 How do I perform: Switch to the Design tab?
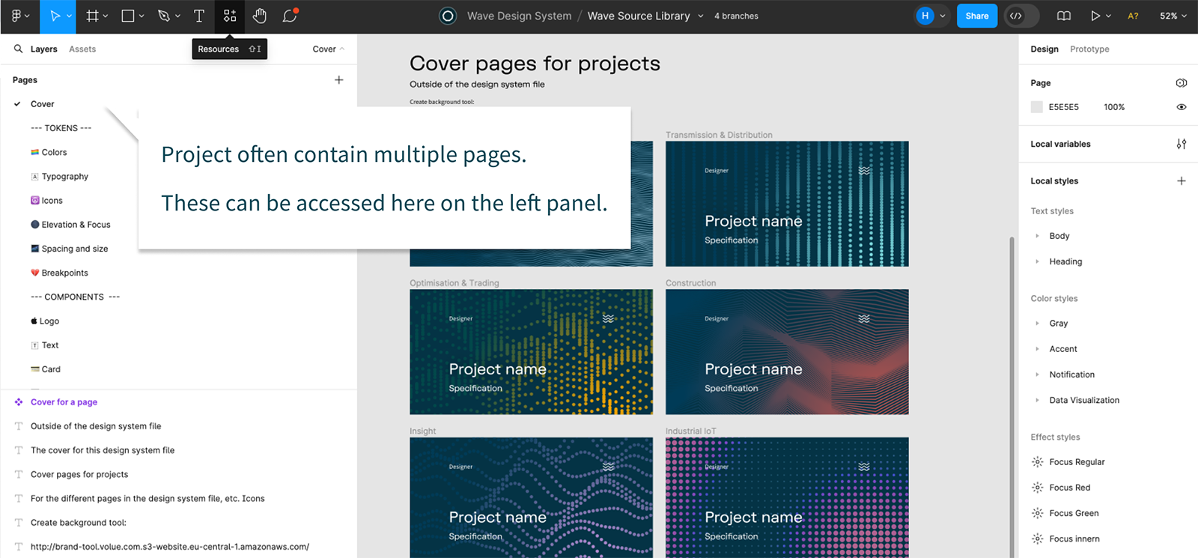click(1044, 49)
